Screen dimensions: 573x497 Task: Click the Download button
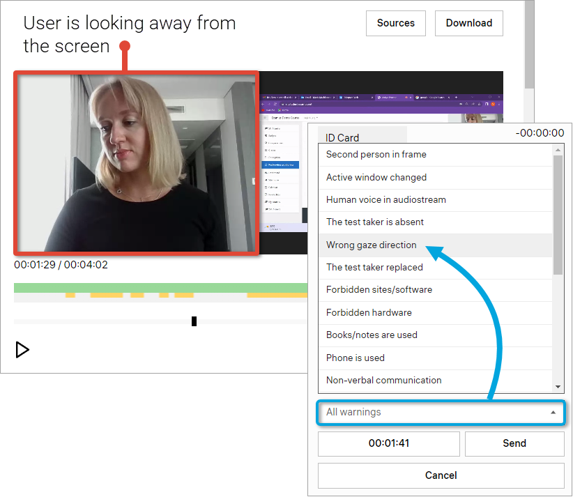(x=468, y=23)
